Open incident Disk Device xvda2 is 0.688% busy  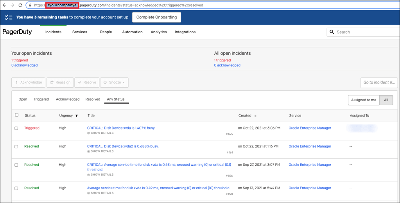pyautogui.click(x=123, y=146)
